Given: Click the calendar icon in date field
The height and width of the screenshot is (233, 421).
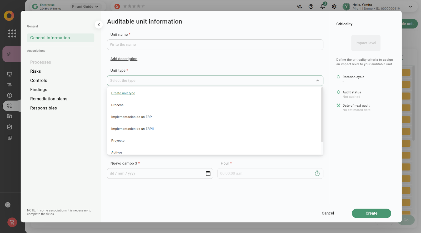Looking at the screenshot, I should click(x=208, y=173).
